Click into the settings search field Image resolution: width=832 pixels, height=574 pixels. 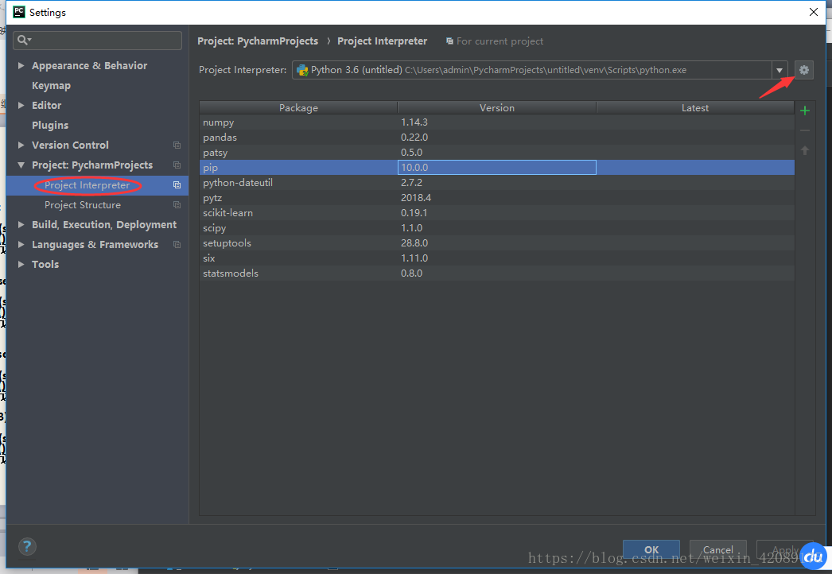coord(98,41)
